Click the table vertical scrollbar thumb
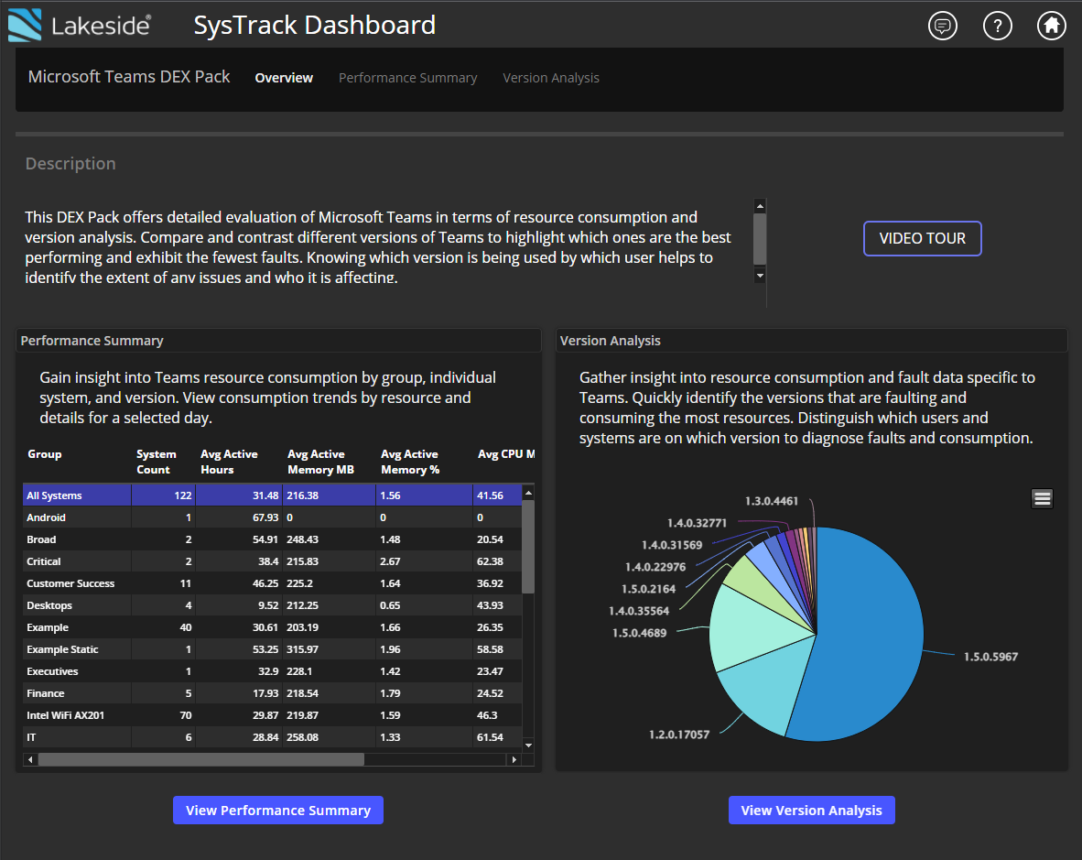 pos(528,547)
